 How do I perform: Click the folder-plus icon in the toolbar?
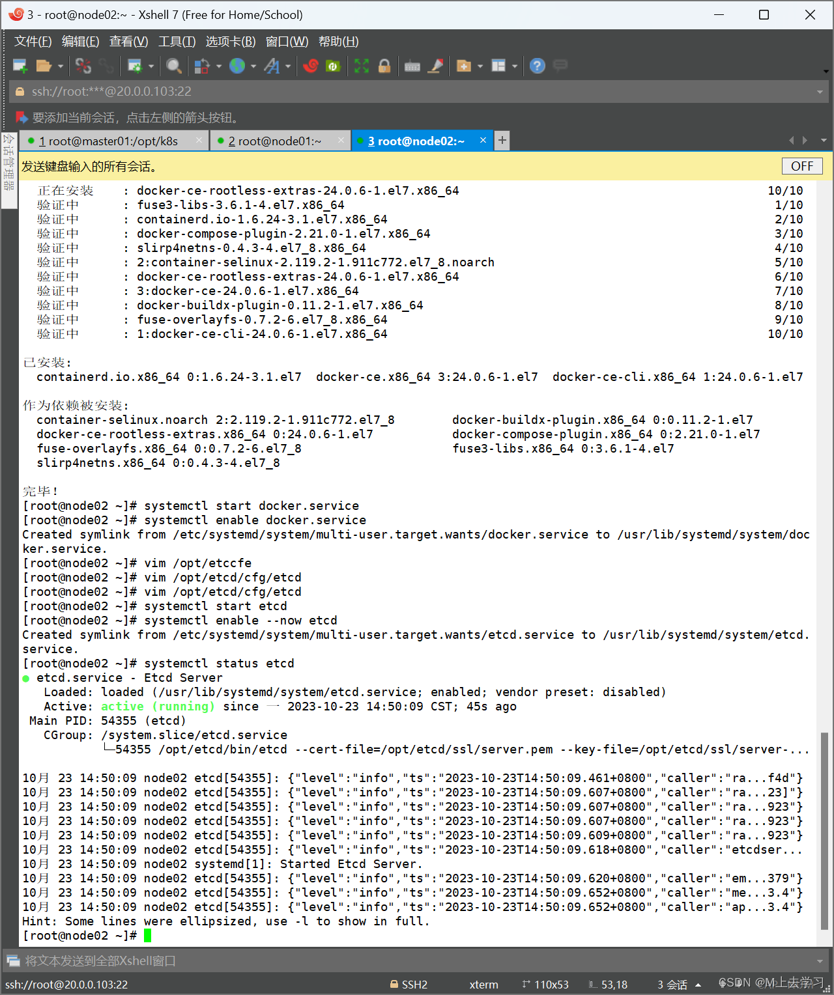[464, 66]
